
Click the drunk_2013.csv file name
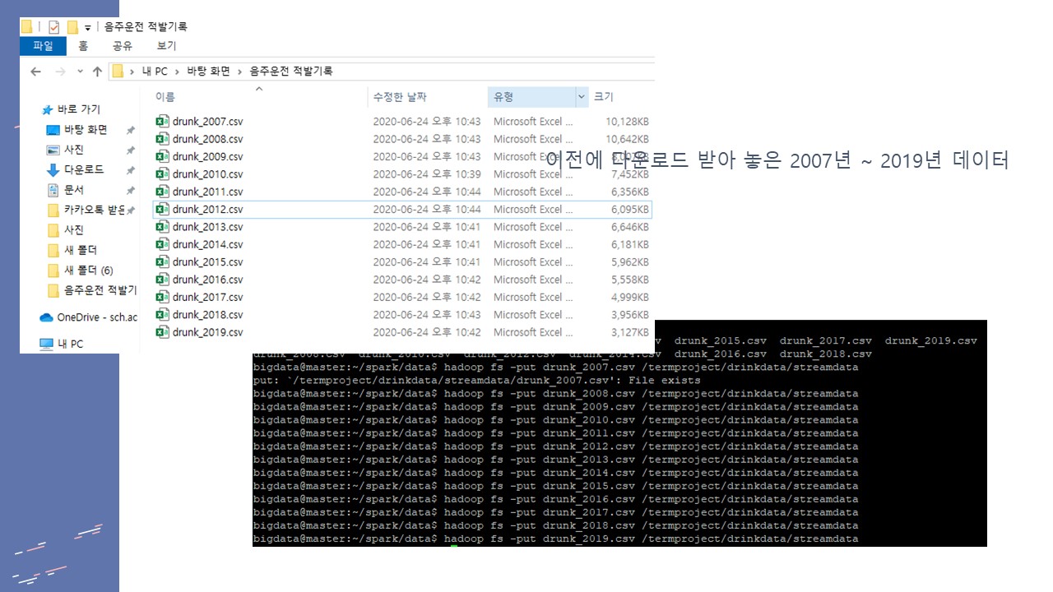coord(207,227)
